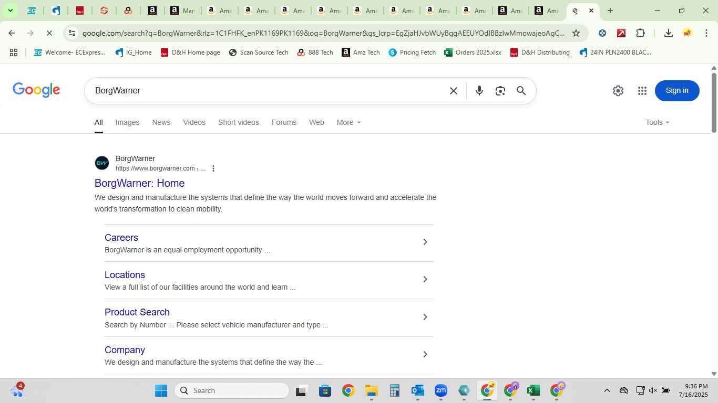This screenshot has width=718, height=403.
Task: Open Chrome three-dot menu
Action: point(706,33)
